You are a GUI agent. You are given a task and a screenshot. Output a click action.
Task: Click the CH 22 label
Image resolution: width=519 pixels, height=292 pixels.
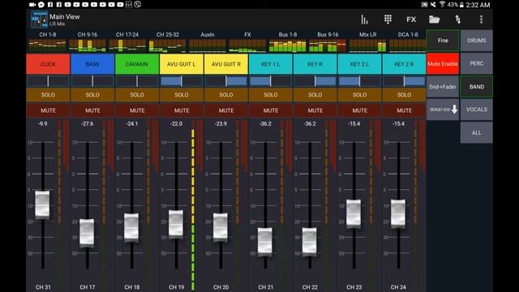310,287
